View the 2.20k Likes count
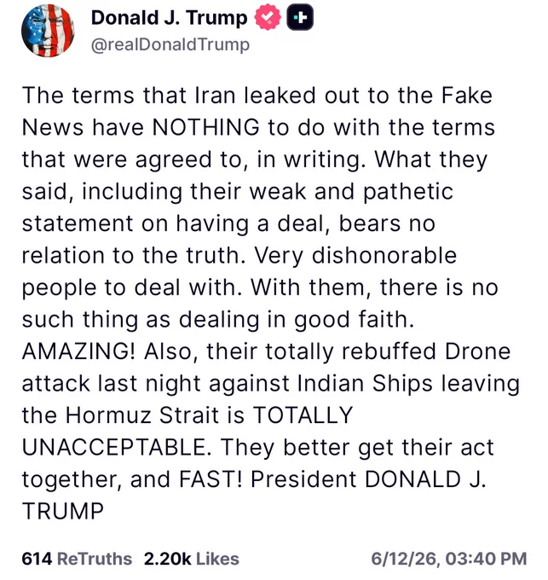 point(167,559)
